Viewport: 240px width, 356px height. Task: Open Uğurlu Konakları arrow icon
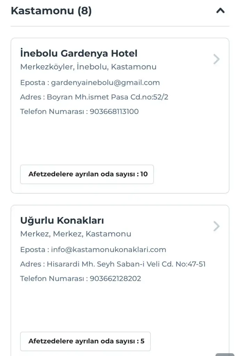[216, 227]
